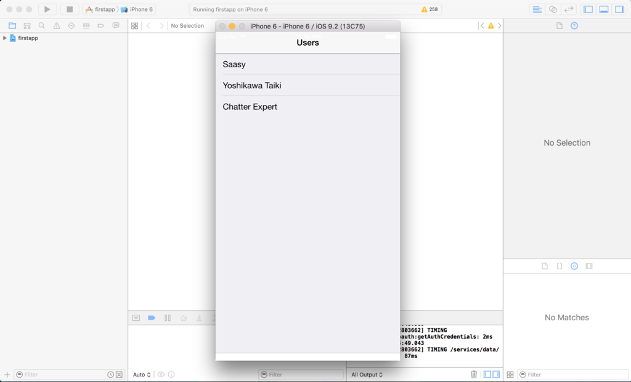The height and width of the screenshot is (382, 631).
Task: Open the All Output dropdown
Action: click(367, 375)
